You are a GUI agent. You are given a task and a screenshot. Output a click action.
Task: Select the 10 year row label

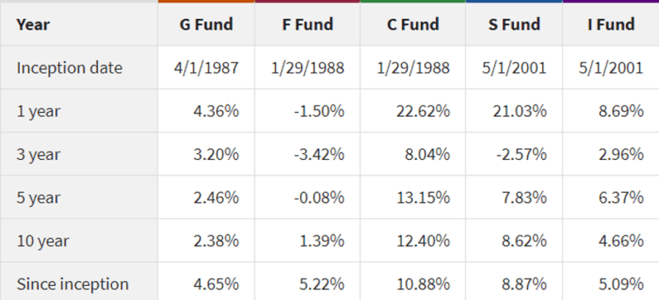point(43,241)
